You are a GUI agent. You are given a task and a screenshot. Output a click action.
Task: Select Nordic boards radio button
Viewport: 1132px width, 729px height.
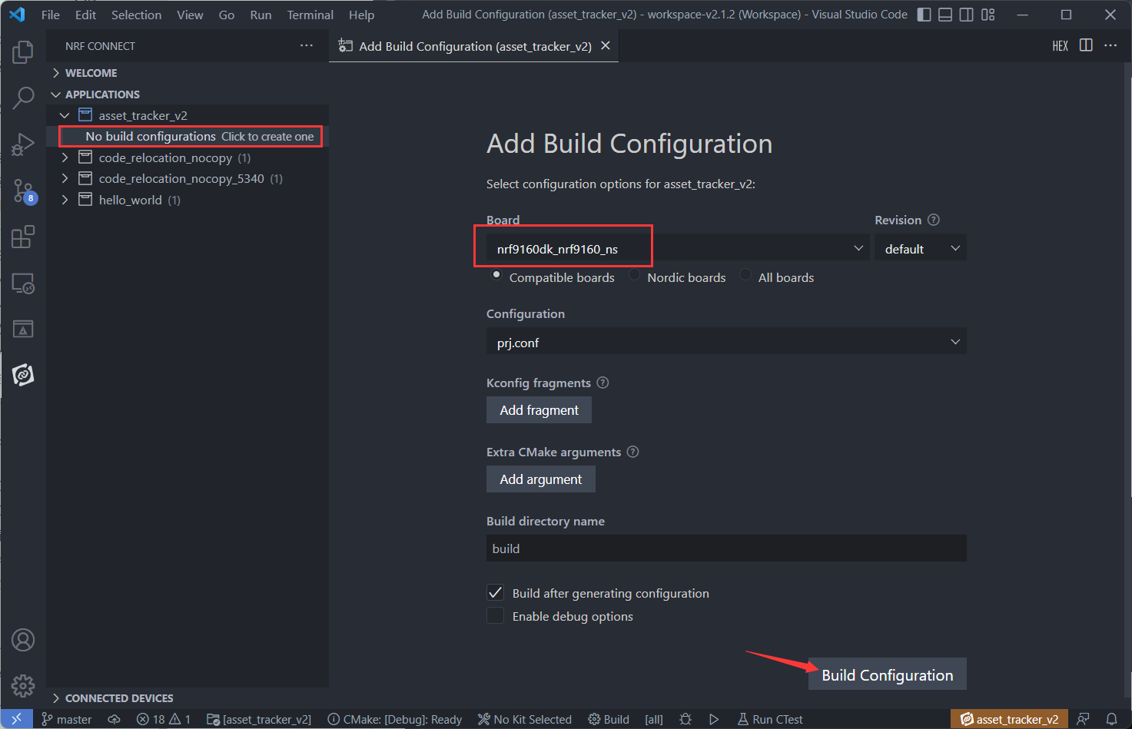click(634, 275)
